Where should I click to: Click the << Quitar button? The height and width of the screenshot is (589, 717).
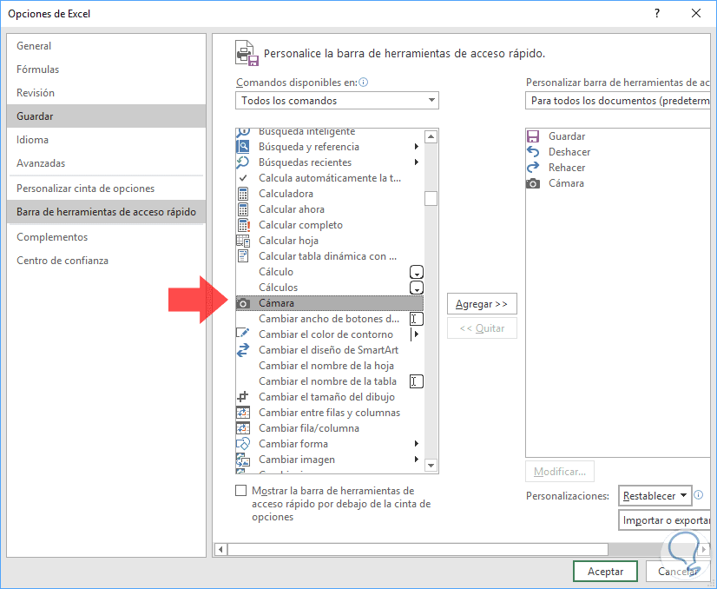(x=482, y=328)
